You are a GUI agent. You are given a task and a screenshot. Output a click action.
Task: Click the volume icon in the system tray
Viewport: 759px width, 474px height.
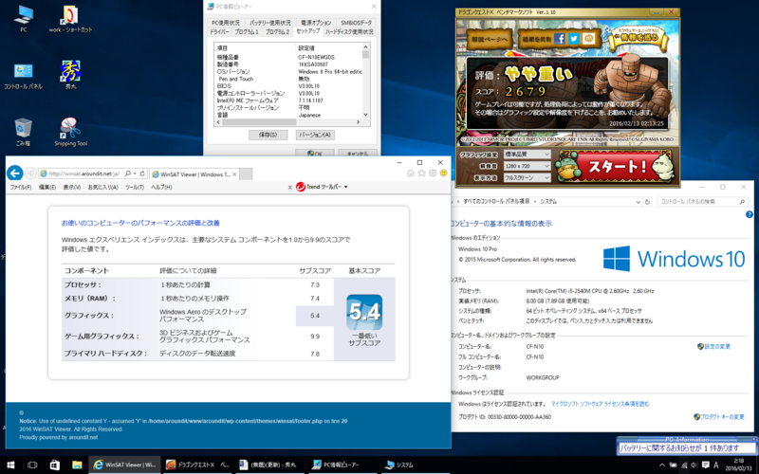[694, 465]
